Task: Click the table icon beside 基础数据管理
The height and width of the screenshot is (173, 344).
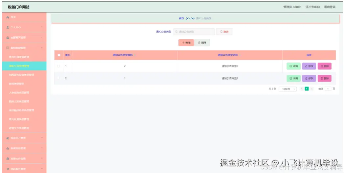Action: click(8, 48)
